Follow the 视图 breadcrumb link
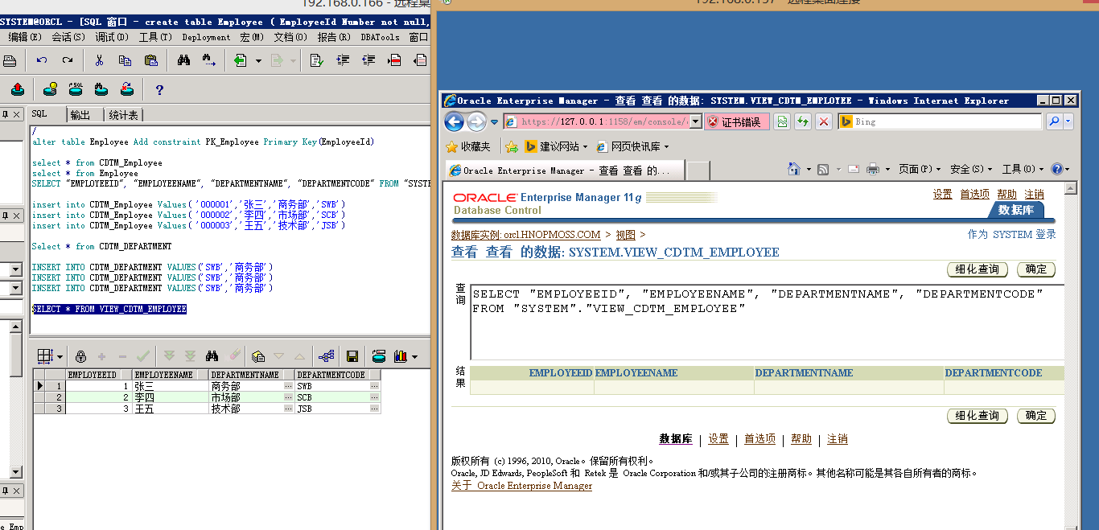 (x=626, y=235)
